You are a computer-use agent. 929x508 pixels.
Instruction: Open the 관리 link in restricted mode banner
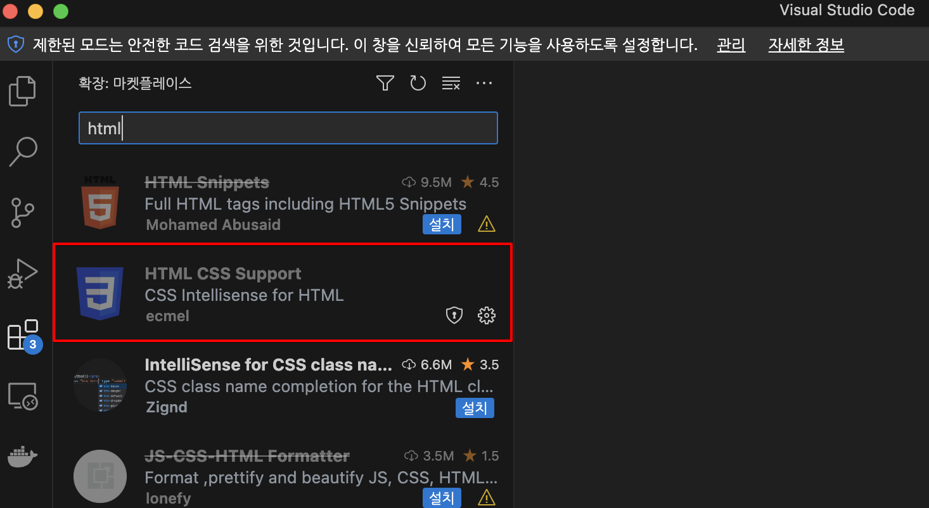coord(731,45)
